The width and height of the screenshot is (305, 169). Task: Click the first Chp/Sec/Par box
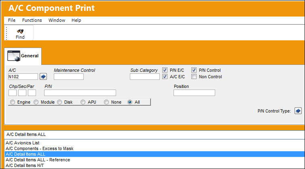(x=13, y=93)
